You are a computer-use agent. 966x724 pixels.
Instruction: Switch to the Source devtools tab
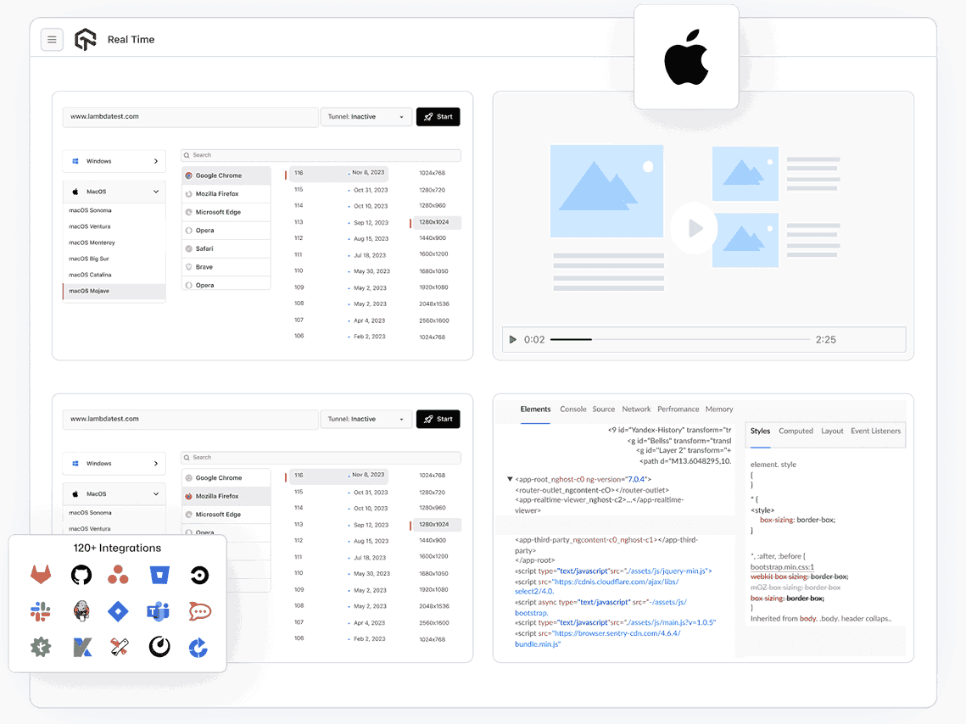coord(604,409)
